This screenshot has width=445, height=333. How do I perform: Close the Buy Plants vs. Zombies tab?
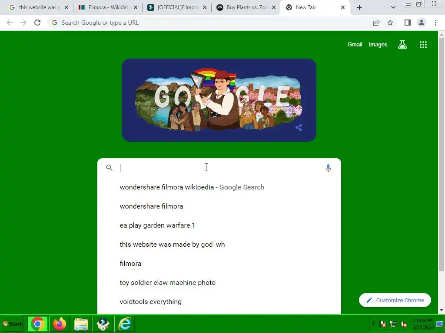(x=274, y=7)
